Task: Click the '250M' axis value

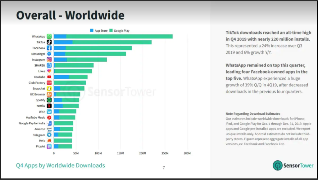Action: (x=165, y=153)
